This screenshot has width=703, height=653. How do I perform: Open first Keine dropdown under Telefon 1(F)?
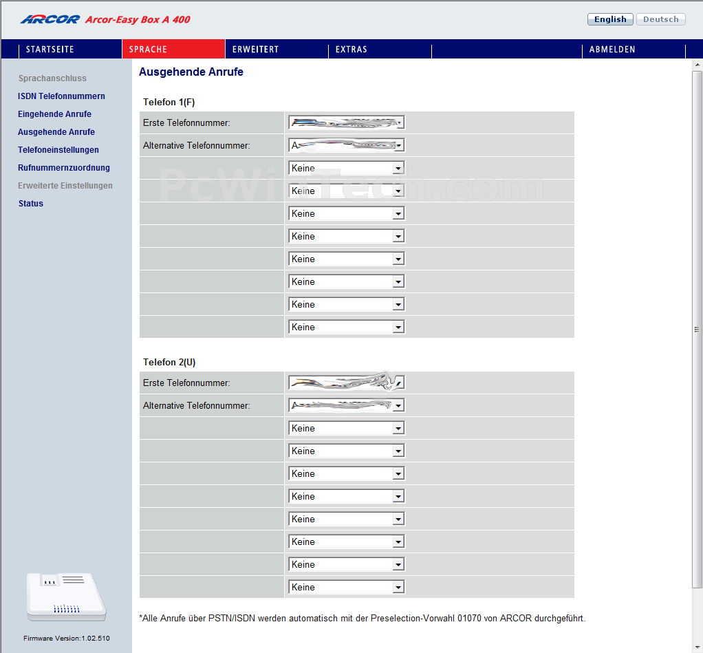(347, 168)
